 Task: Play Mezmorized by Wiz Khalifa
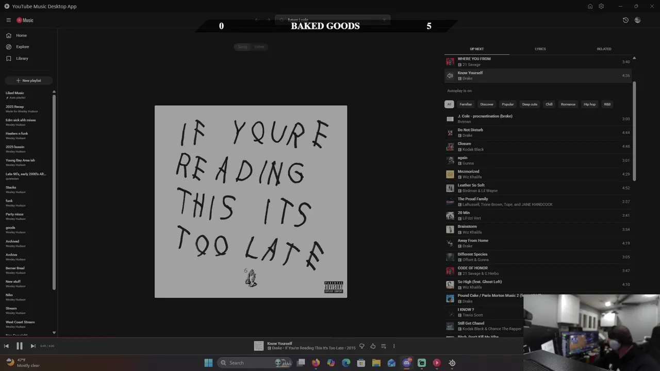pos(538,174)
